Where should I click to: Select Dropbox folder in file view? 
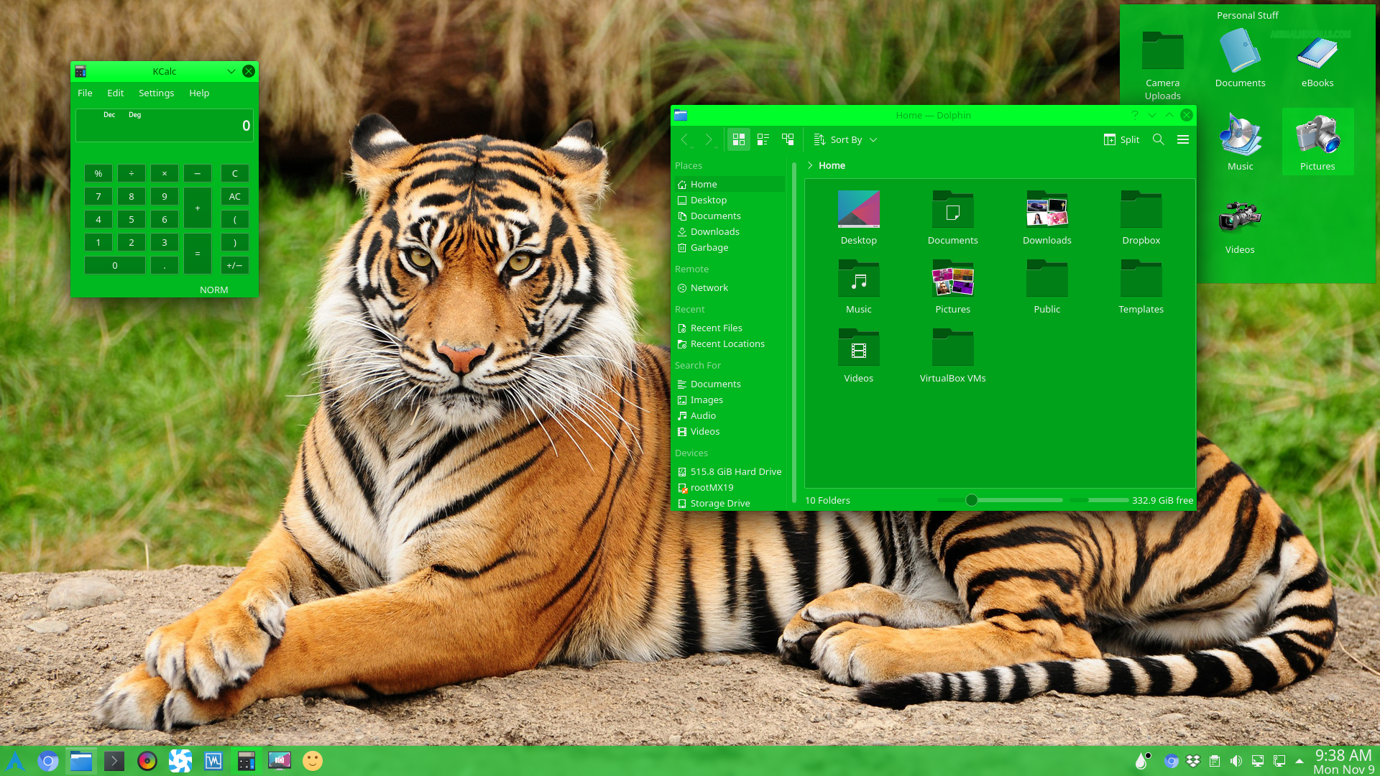(x=1141, y=218)
